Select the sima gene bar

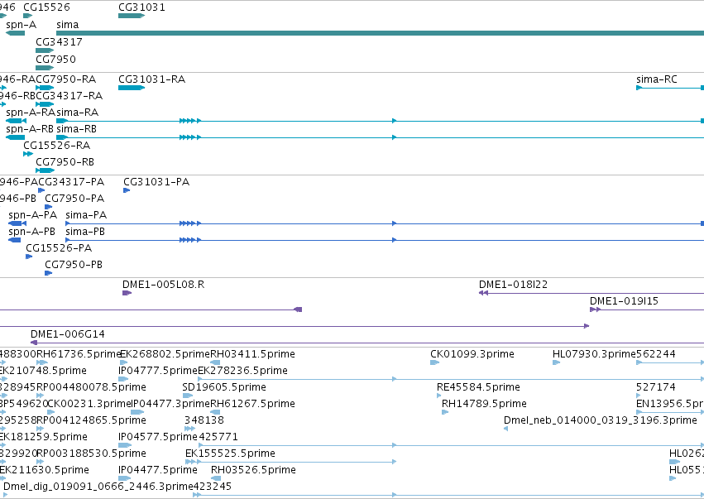point(380,33)
